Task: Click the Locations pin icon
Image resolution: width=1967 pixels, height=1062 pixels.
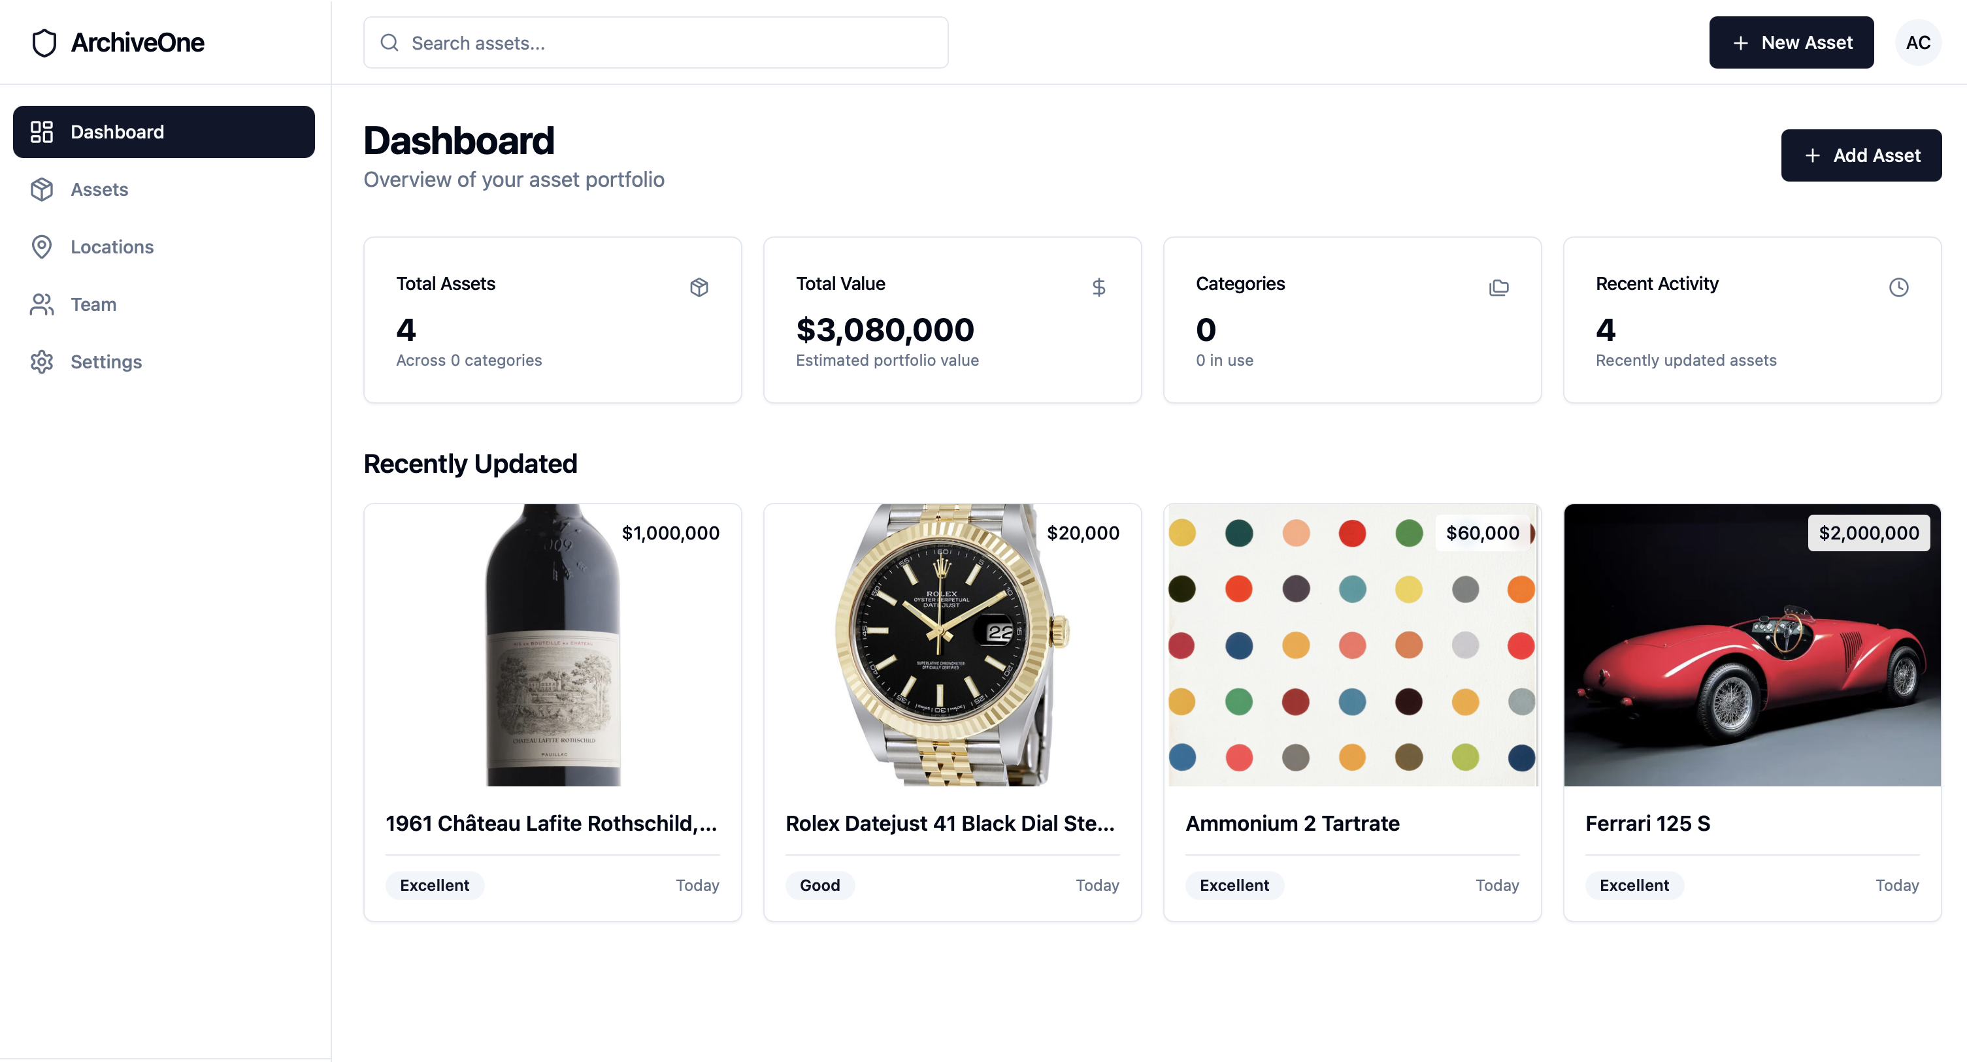Action: pos(42,246)
